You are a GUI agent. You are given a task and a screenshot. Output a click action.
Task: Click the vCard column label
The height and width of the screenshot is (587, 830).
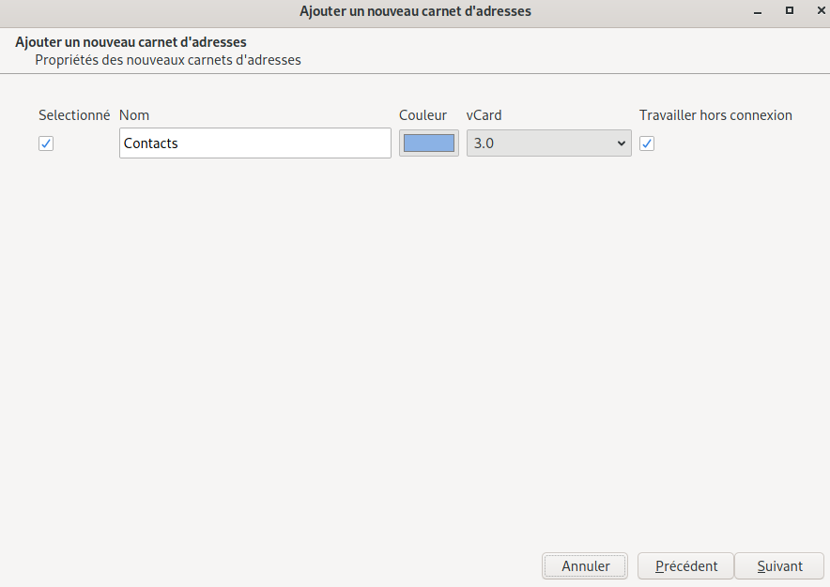click(x=484, y=115)
